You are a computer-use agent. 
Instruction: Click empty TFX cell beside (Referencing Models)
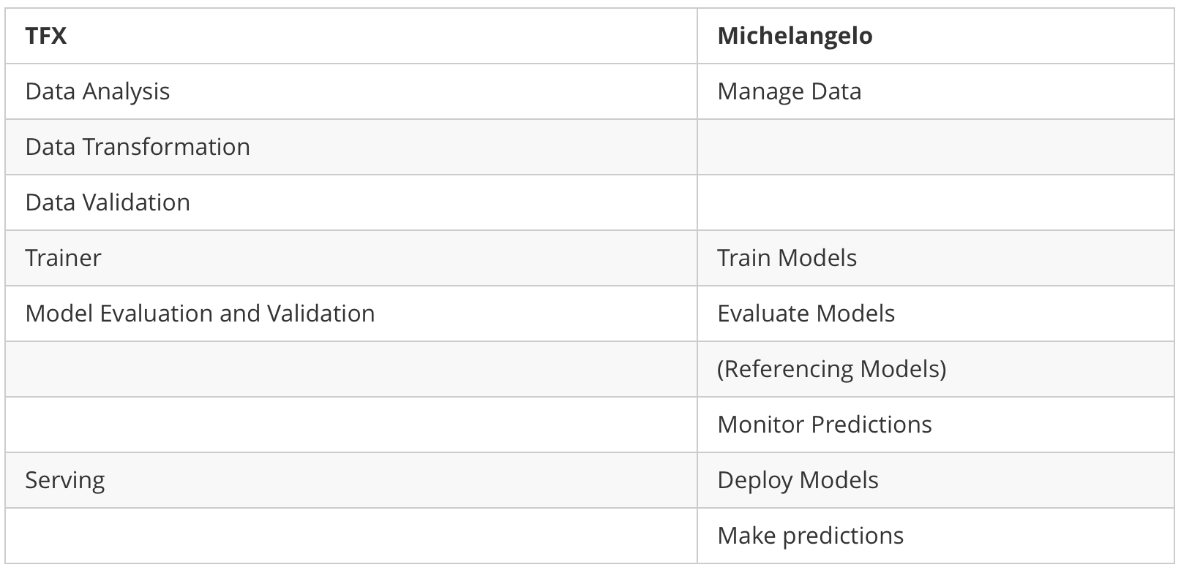pos(351,369)
